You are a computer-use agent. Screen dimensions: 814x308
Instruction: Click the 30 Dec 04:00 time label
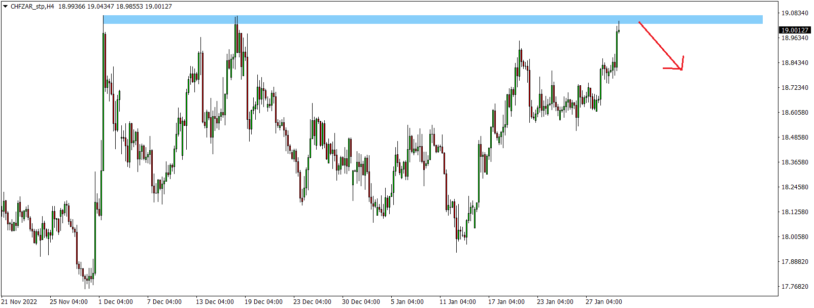361,302
